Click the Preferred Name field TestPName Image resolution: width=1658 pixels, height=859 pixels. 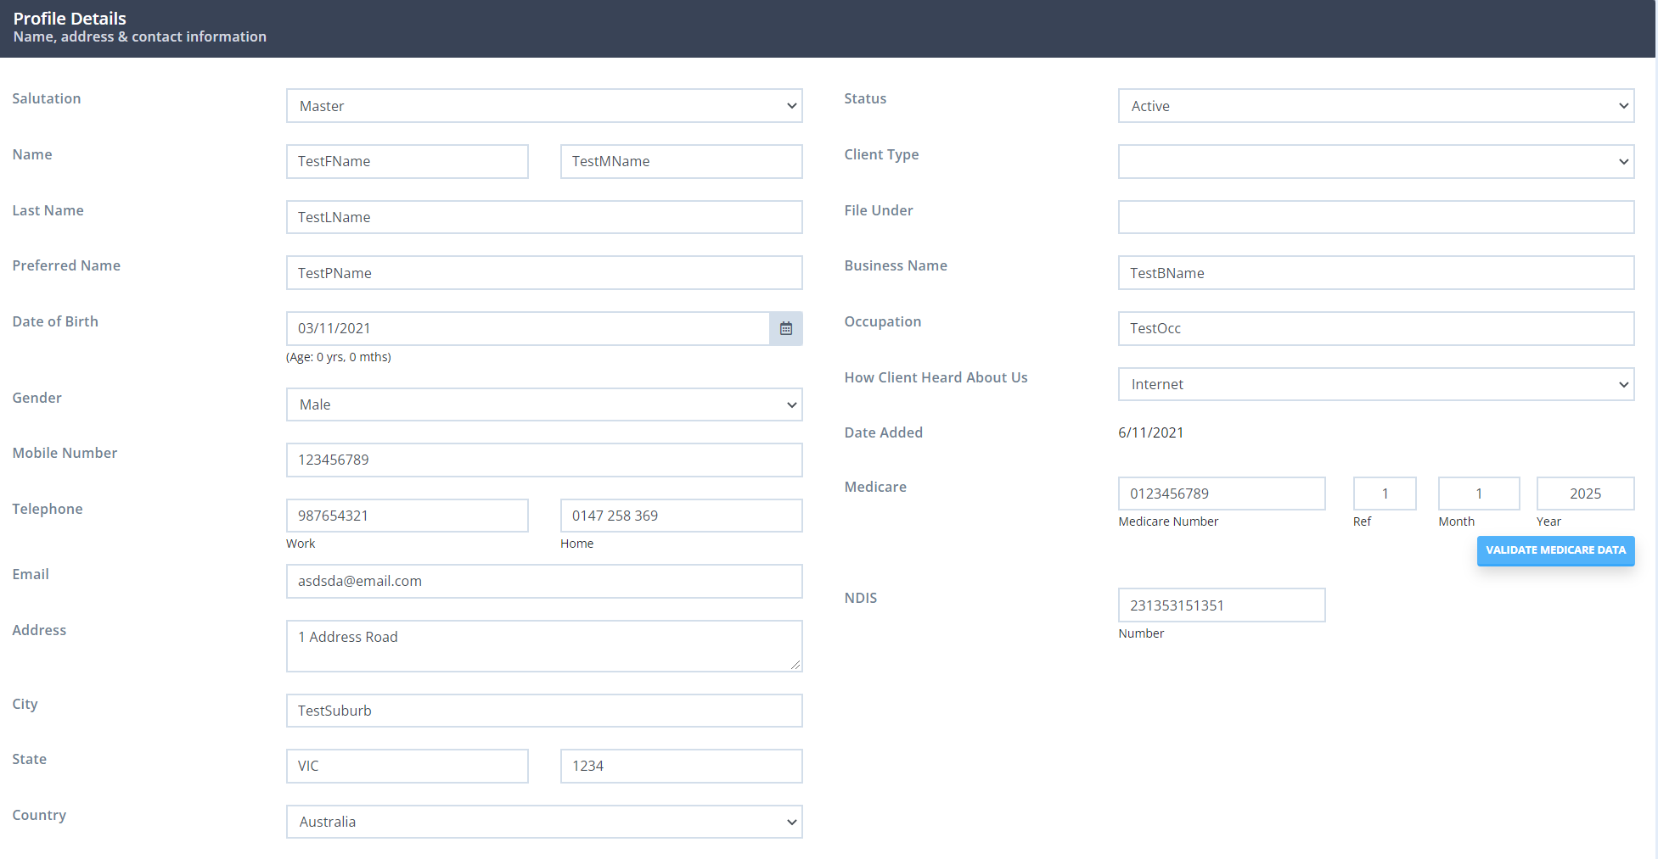[x=544, y=273]
